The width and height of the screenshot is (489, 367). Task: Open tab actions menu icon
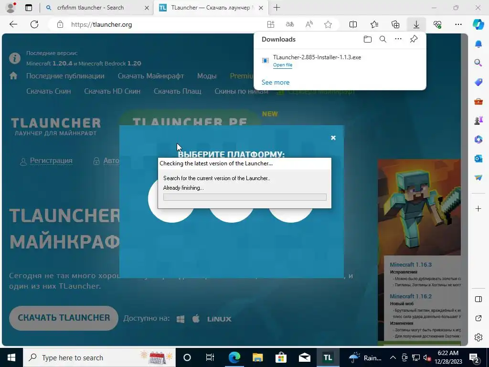[28, 8]
